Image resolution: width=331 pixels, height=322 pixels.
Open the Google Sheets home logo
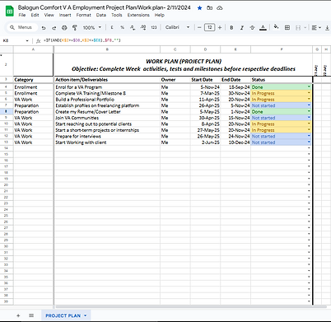coord(10,12)
